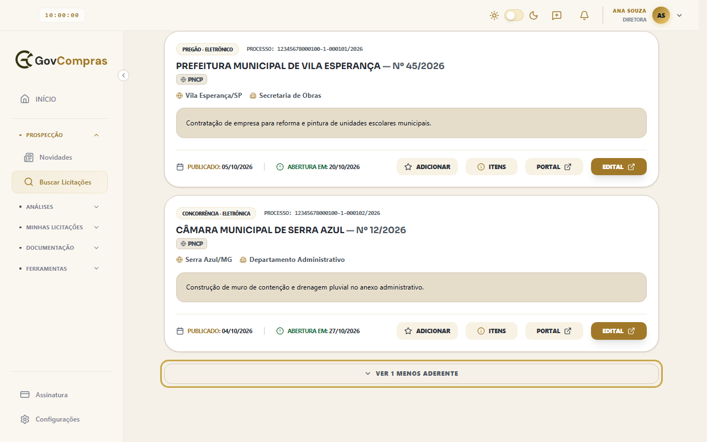Expand the Ana Souza account dropdown

click(679, 15)
